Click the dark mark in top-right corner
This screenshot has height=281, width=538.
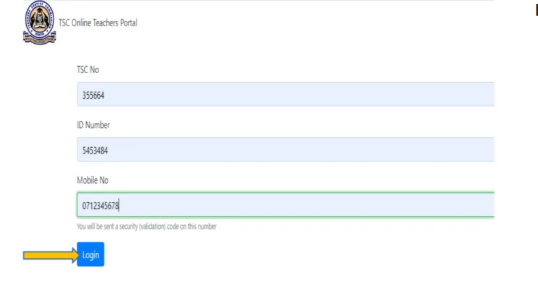[536, 10]
